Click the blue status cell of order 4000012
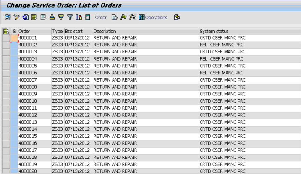301x174 pixels. (14, 115)
